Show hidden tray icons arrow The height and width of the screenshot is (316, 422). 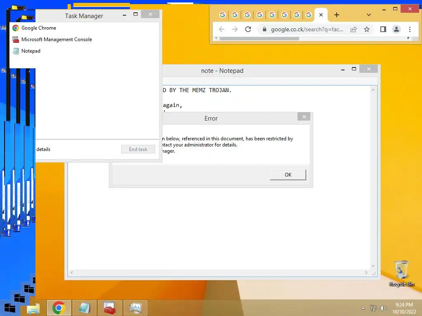pyautogui.click(x=363, y=308)
